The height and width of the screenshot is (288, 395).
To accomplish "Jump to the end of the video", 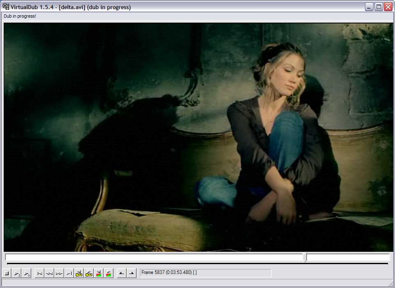I will pos(69,273).
